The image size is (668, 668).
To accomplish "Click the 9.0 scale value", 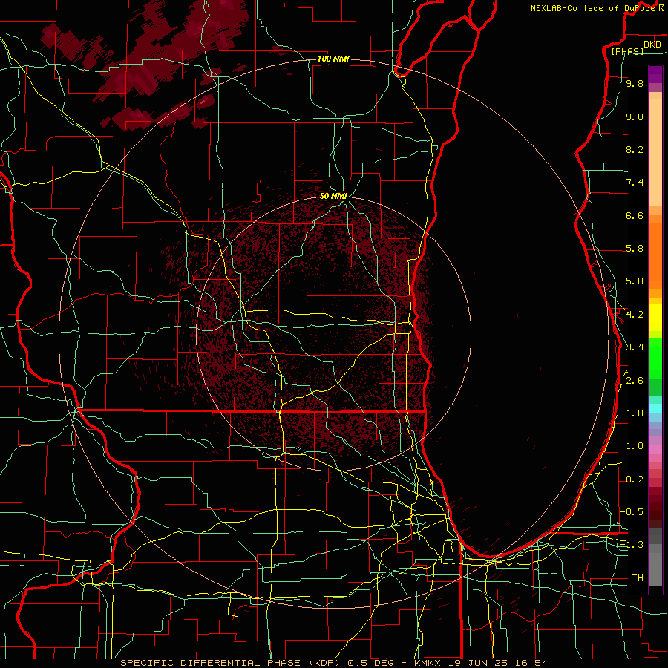I will tap(635, 117).
